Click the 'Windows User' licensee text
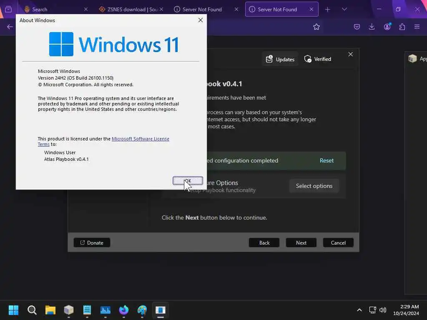427x320 pixels. coord(60,152)
